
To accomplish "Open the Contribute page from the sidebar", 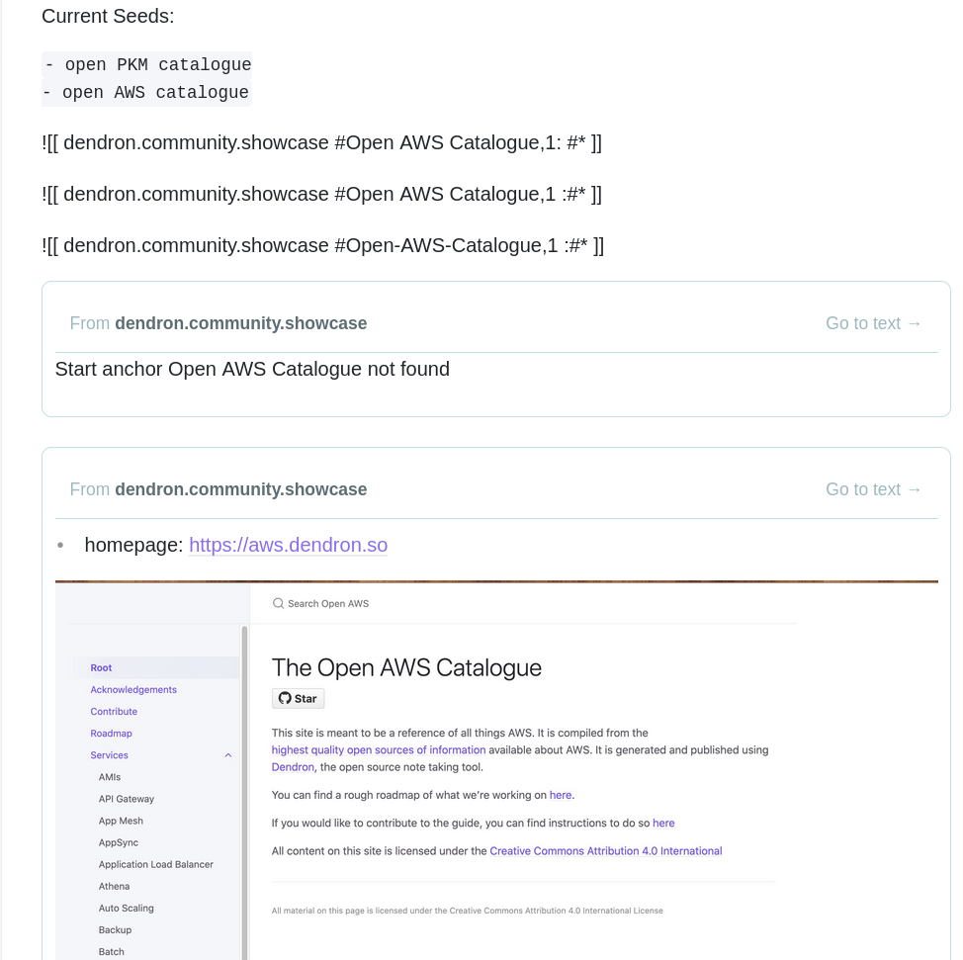I will 114,711.
